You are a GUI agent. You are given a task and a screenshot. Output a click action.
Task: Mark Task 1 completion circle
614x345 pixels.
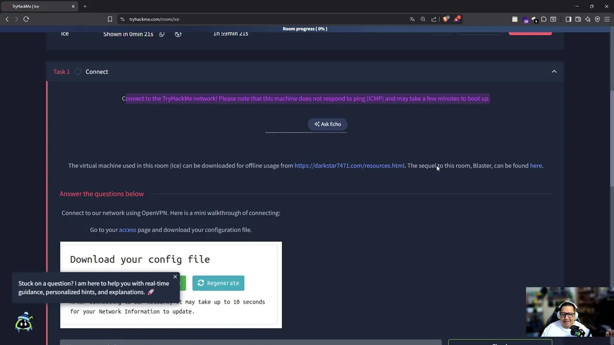tap(78, 71)
